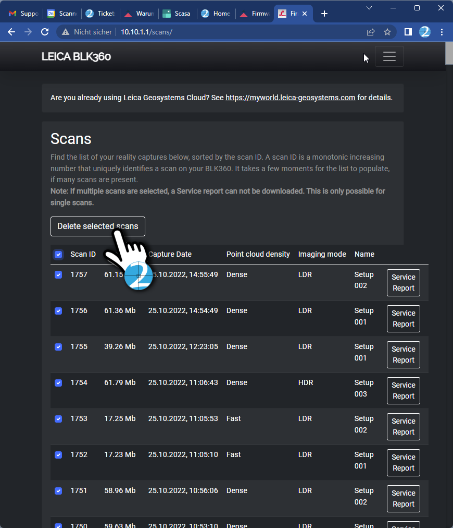
Task: Download Service Report for scan 1753
Action: (403, 427)
